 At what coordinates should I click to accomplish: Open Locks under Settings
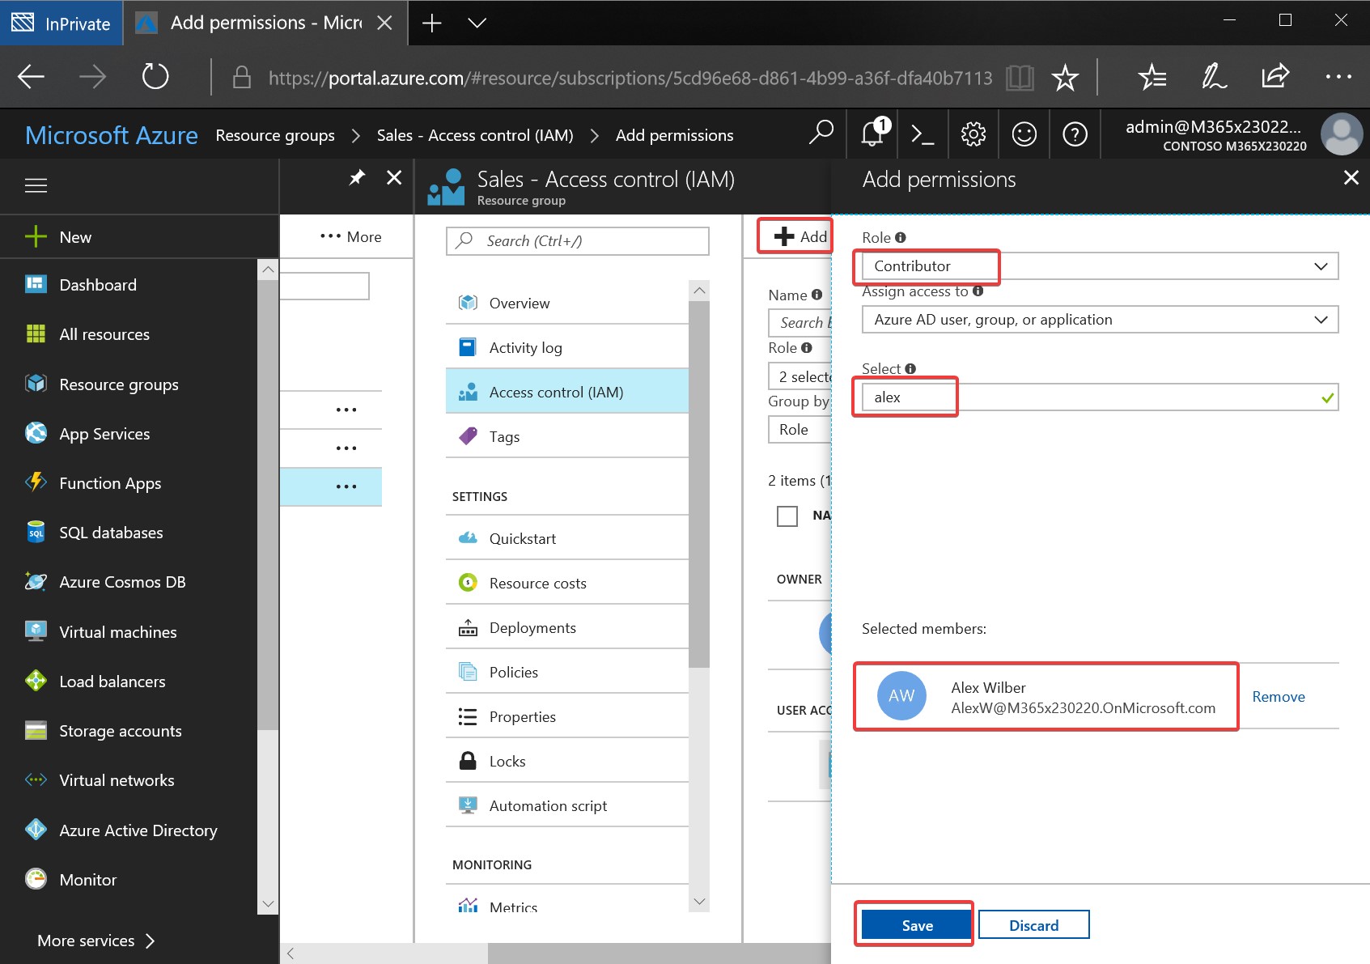click(566, 761)
